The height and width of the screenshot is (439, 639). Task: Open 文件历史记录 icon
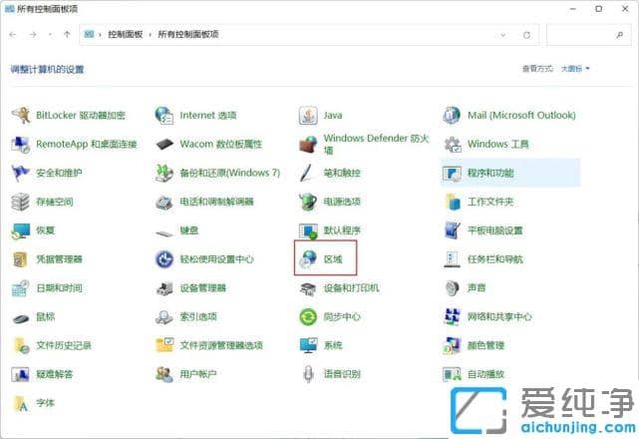22,345
